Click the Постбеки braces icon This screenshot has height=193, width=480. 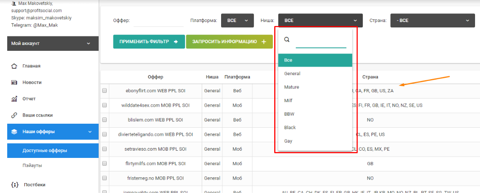[14, 185]
